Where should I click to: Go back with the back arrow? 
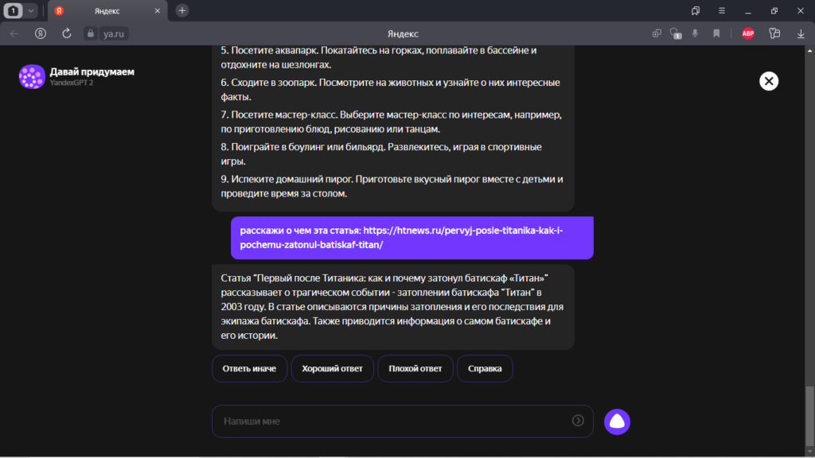tap(14, 33)
